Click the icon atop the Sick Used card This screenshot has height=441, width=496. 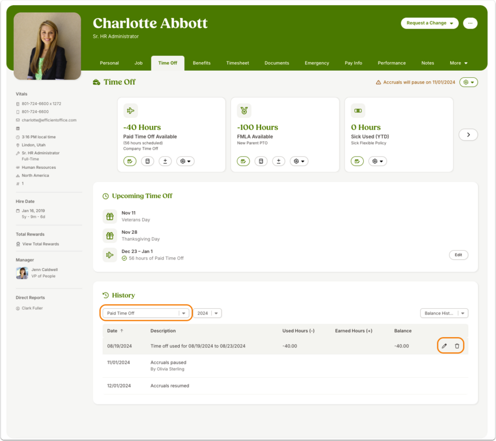click(x=358, y=111)
